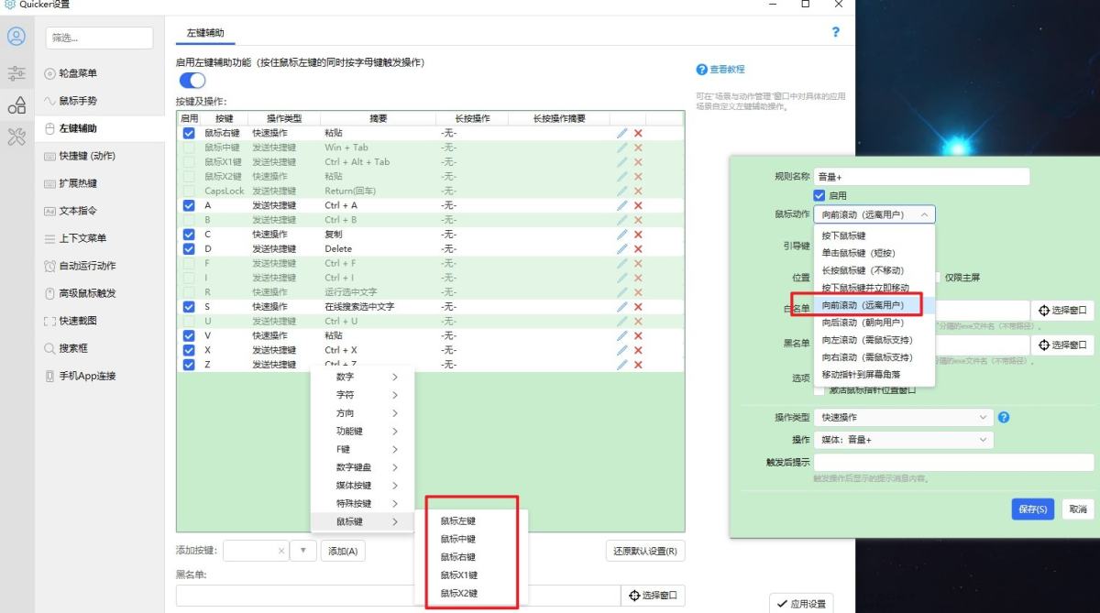Open the 查看教程 tutorial link
This screenshot has width=1100, height=613.
point(720,70)
